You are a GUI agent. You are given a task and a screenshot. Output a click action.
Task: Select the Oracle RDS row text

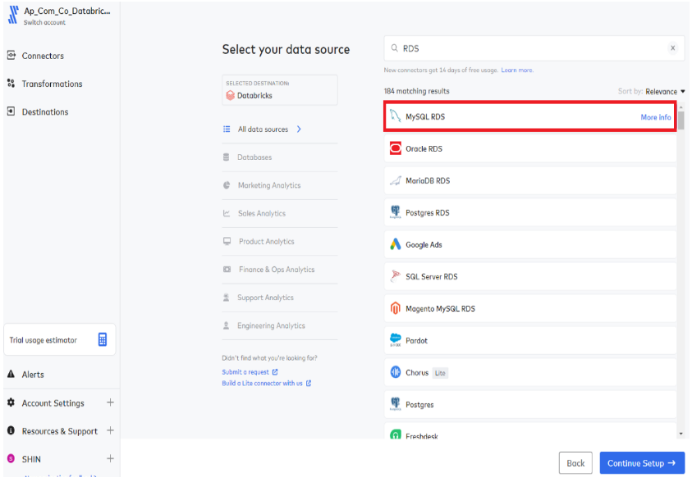(x=424, y=149)
